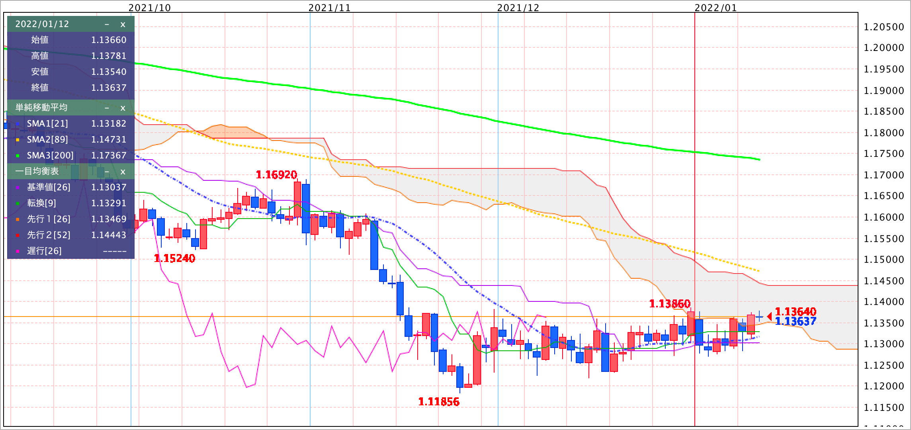
Task: Click the 単純移動平均 panel header title
Action: 41,107
